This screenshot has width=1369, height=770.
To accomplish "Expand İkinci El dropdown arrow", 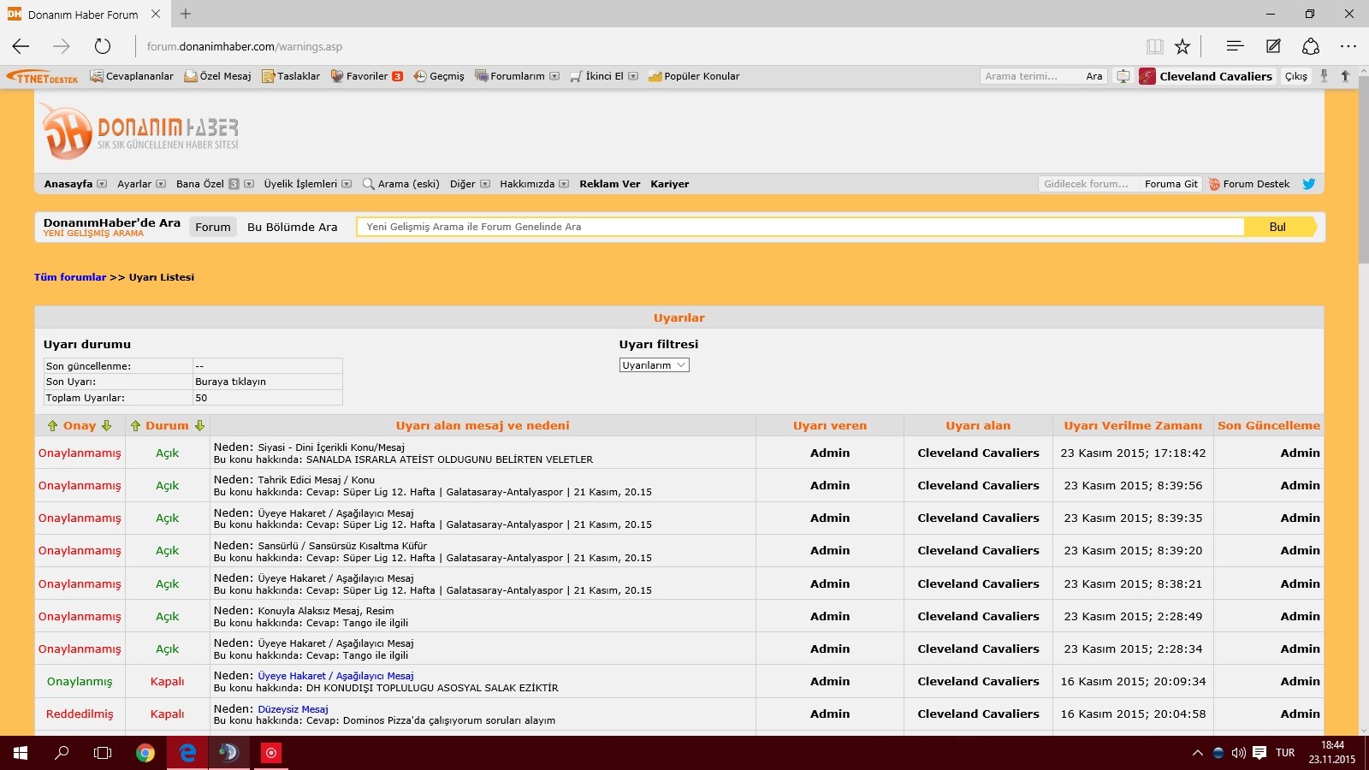I will click(633, 76).
